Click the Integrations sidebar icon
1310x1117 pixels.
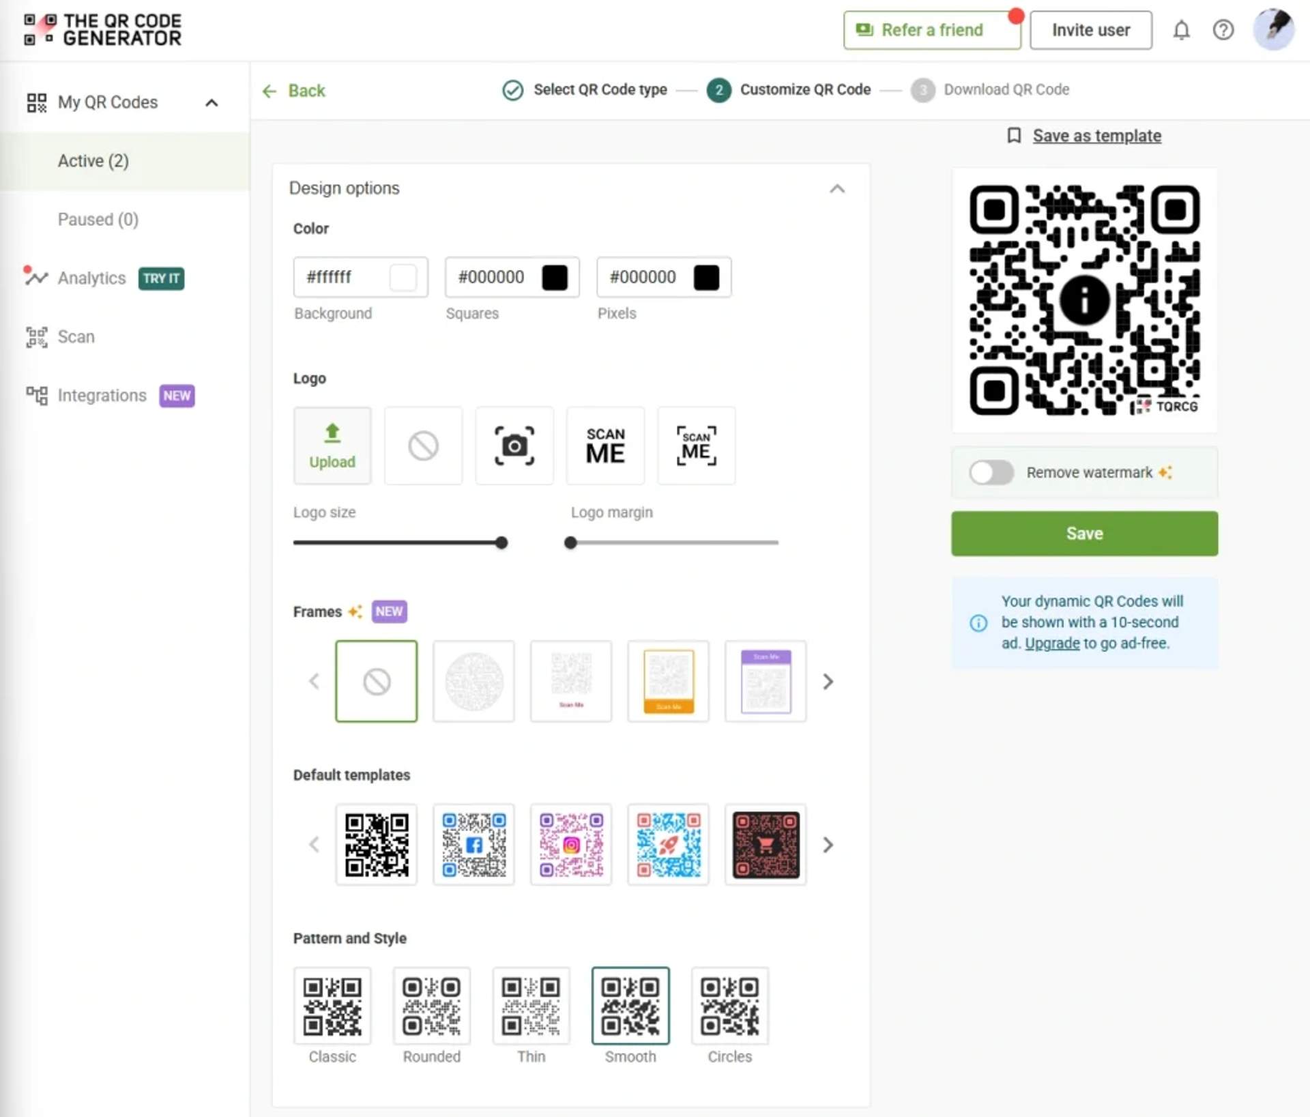point(37,395)
